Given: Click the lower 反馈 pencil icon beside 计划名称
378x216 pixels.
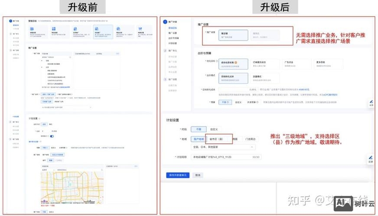Looking at the screenshot, I should pos(371,158).
